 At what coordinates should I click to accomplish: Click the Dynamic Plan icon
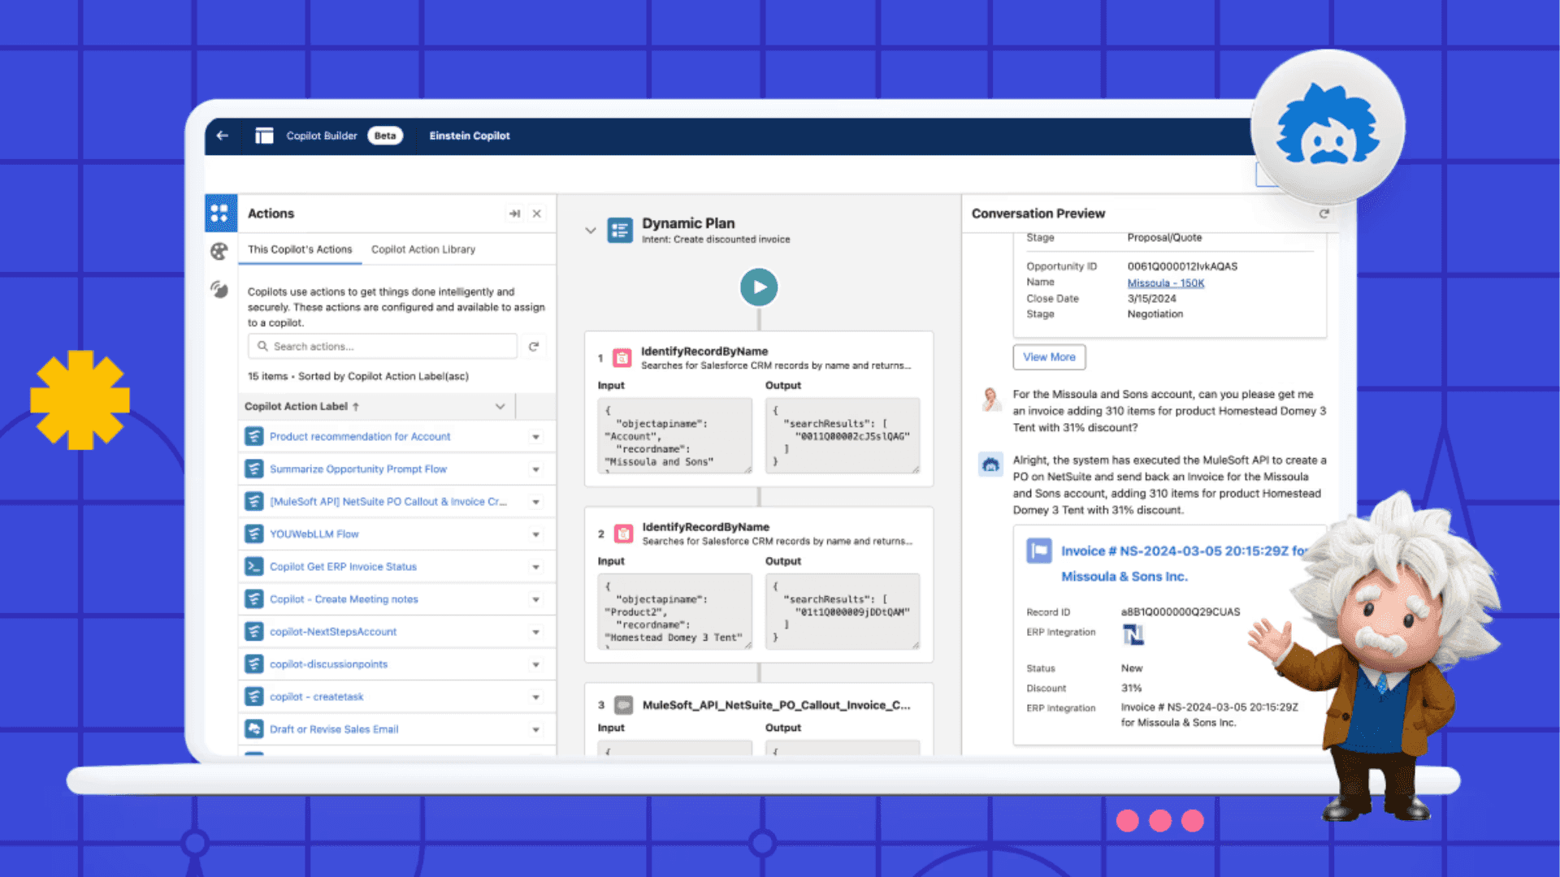coord(620,231)
